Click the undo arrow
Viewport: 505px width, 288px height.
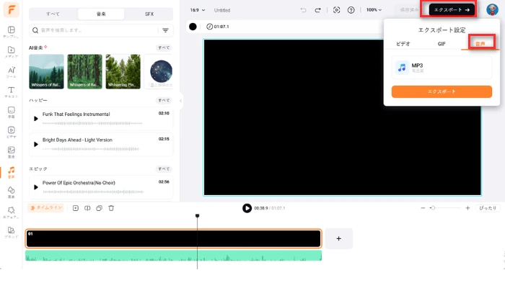pyautogui.click(x=303, y=10)
